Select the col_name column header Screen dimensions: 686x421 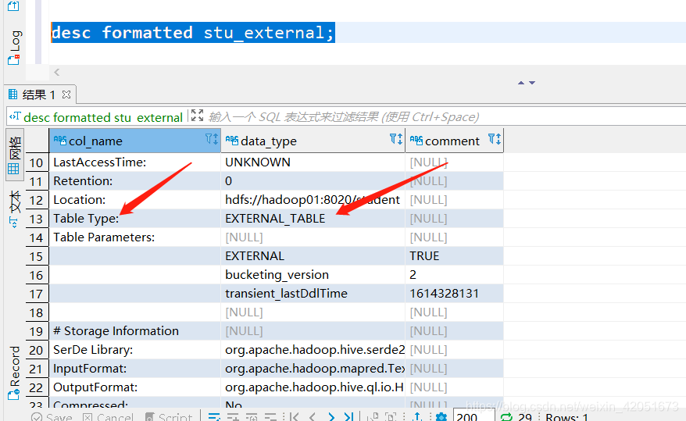tap(134, 141)
